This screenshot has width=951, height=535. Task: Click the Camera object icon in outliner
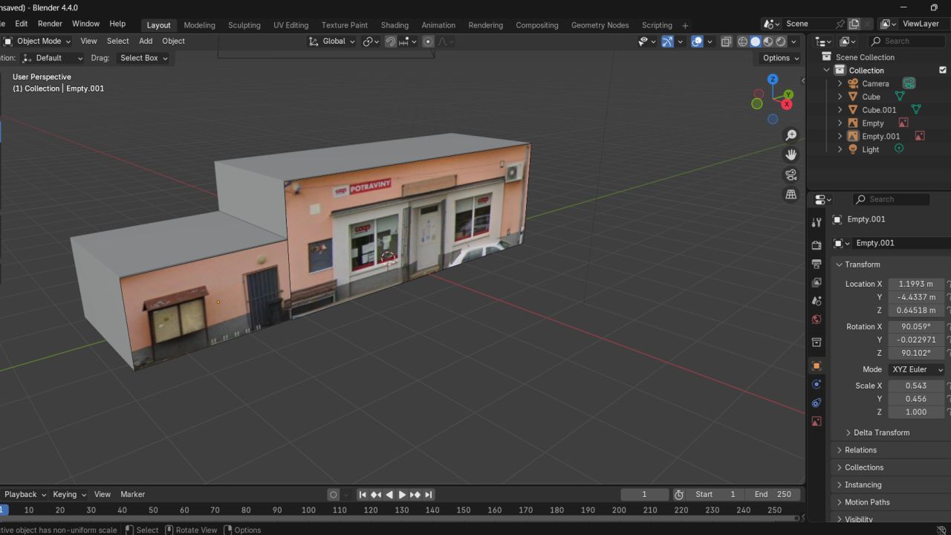(x=853, y=84)
